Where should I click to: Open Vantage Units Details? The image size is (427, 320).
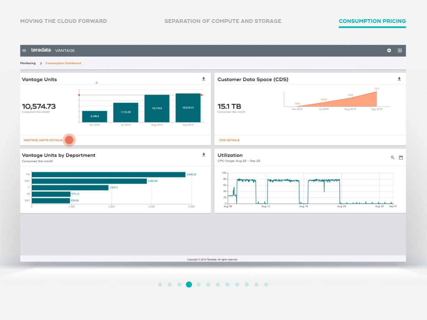coord(43,140)
